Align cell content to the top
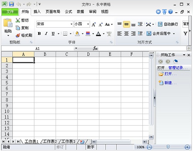The image size is (193, 151). (x=119, y=24)
